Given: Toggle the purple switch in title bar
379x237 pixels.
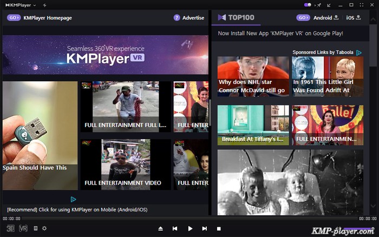Looking at the screenshot, I should click(308, 5).
